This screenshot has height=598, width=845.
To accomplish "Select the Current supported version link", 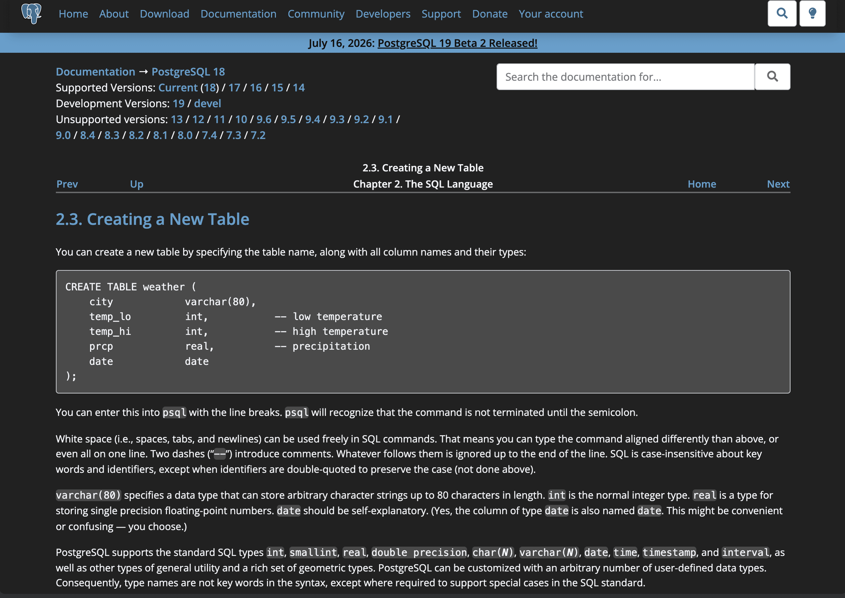I will (x=178, y=88).
